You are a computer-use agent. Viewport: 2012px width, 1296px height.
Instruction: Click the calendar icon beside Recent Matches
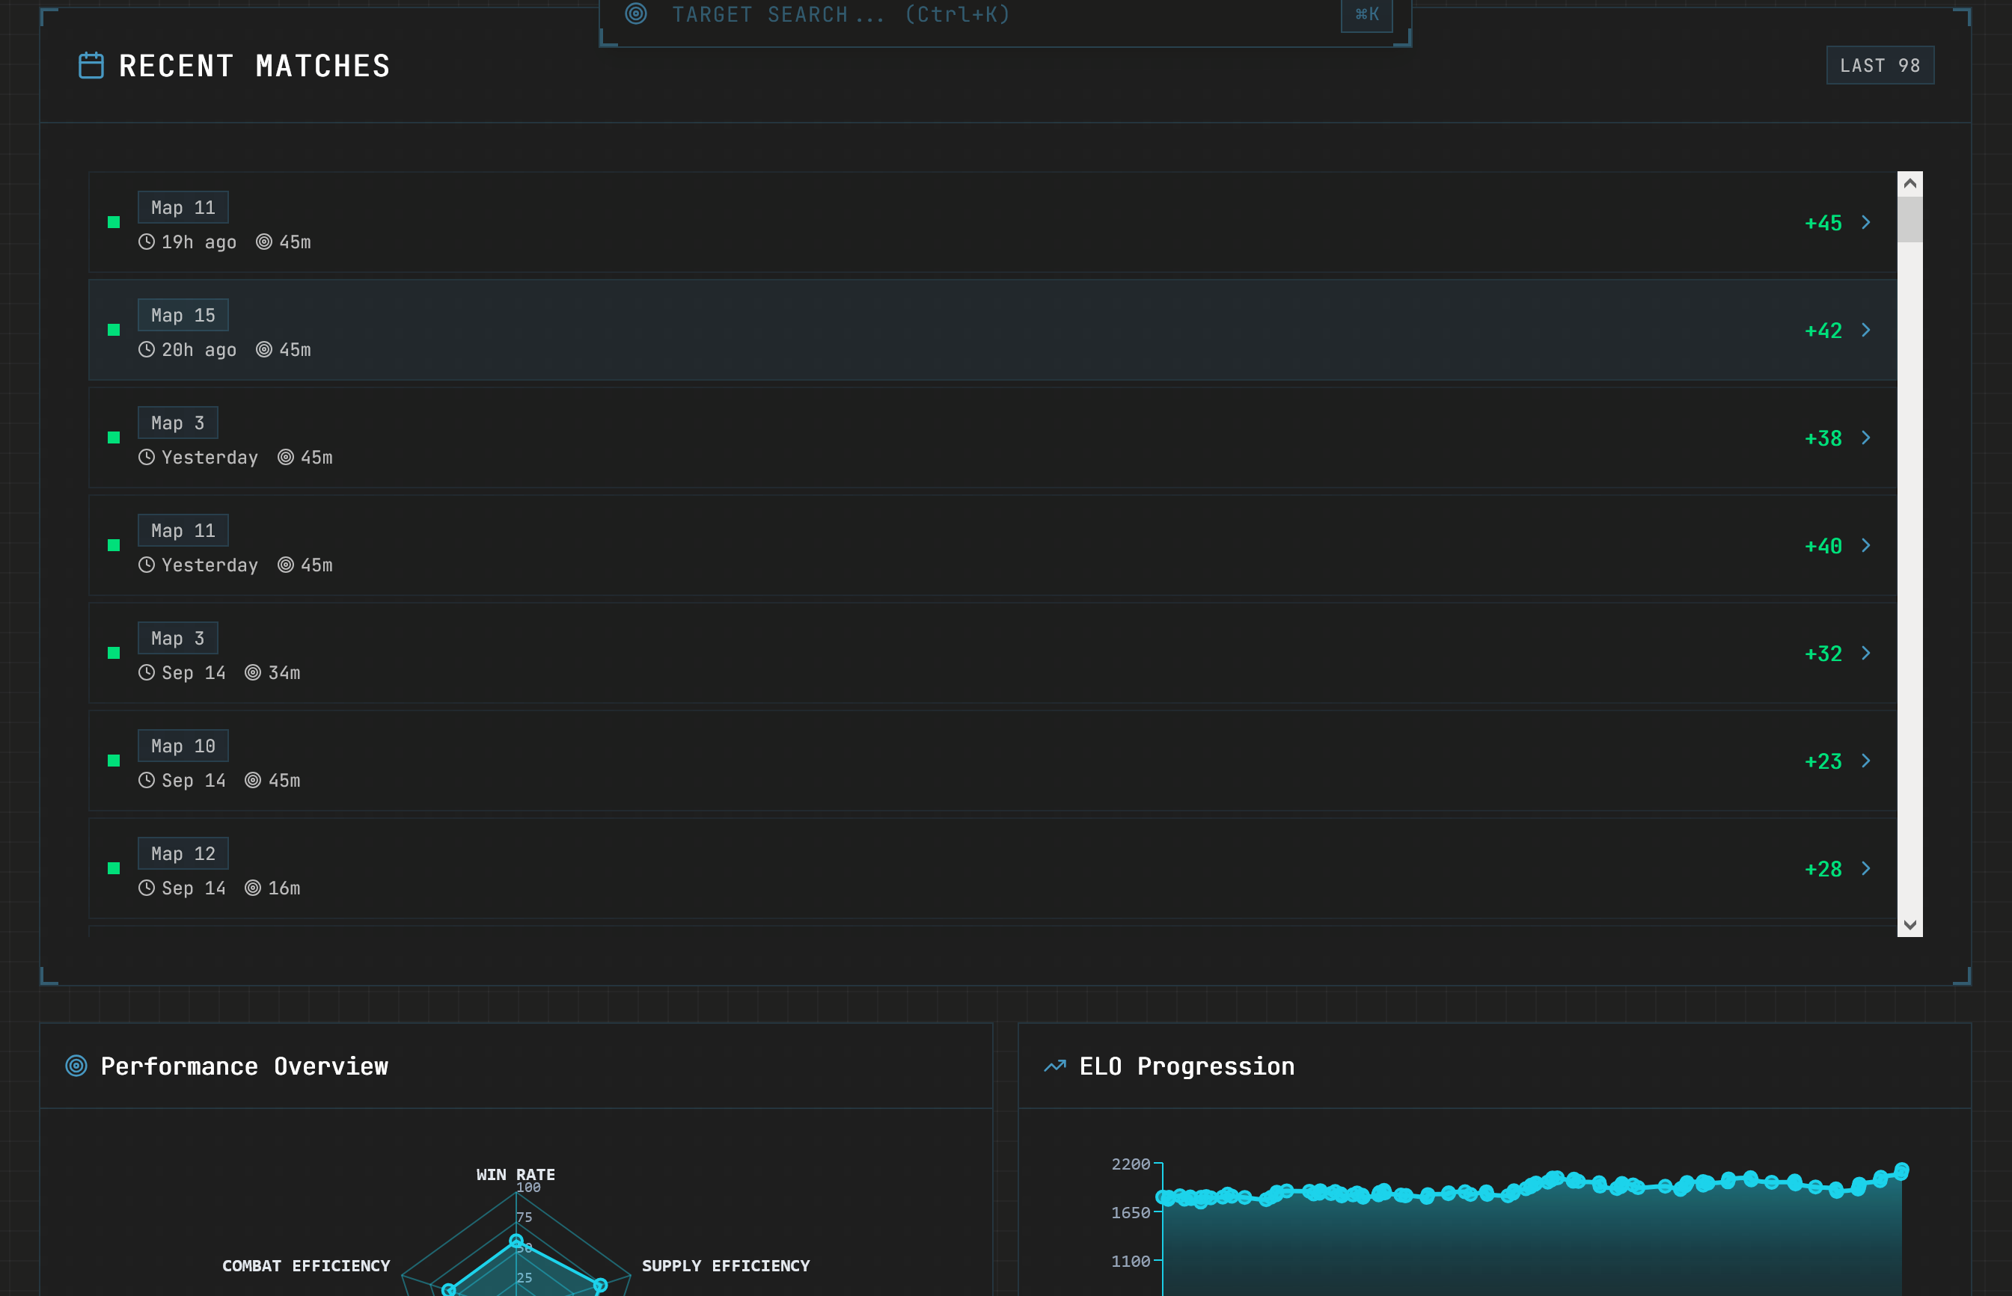pos(91,66)
